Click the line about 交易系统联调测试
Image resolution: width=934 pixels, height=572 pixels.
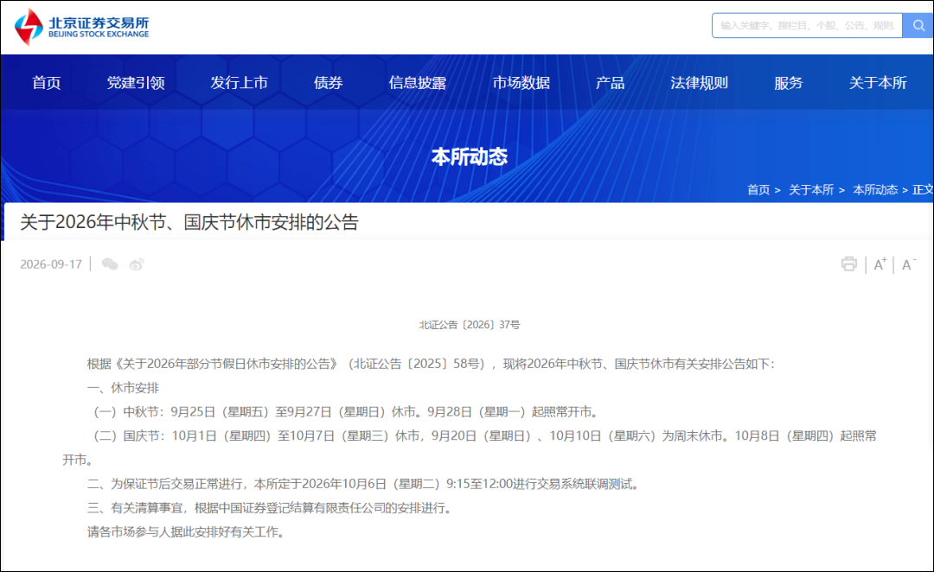pyautogui.click(x=363, y=484)
